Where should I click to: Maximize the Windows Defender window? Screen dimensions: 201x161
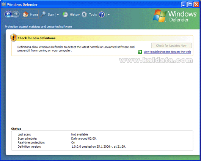tap(190, 5)
